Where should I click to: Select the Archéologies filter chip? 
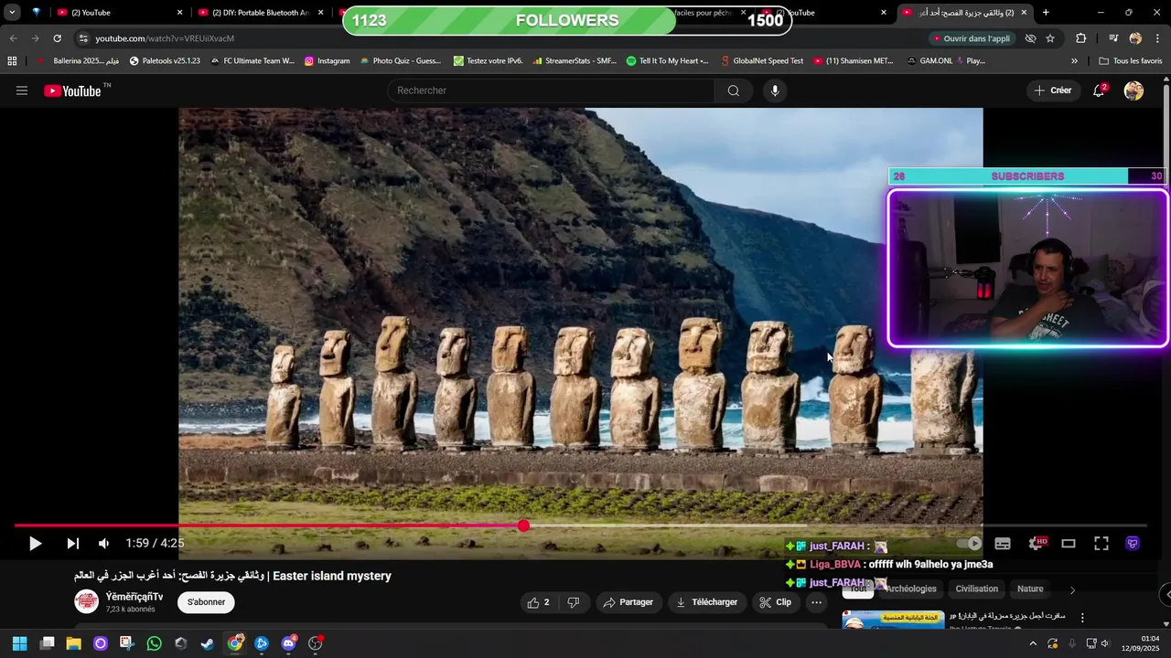[x=911, y=589]
